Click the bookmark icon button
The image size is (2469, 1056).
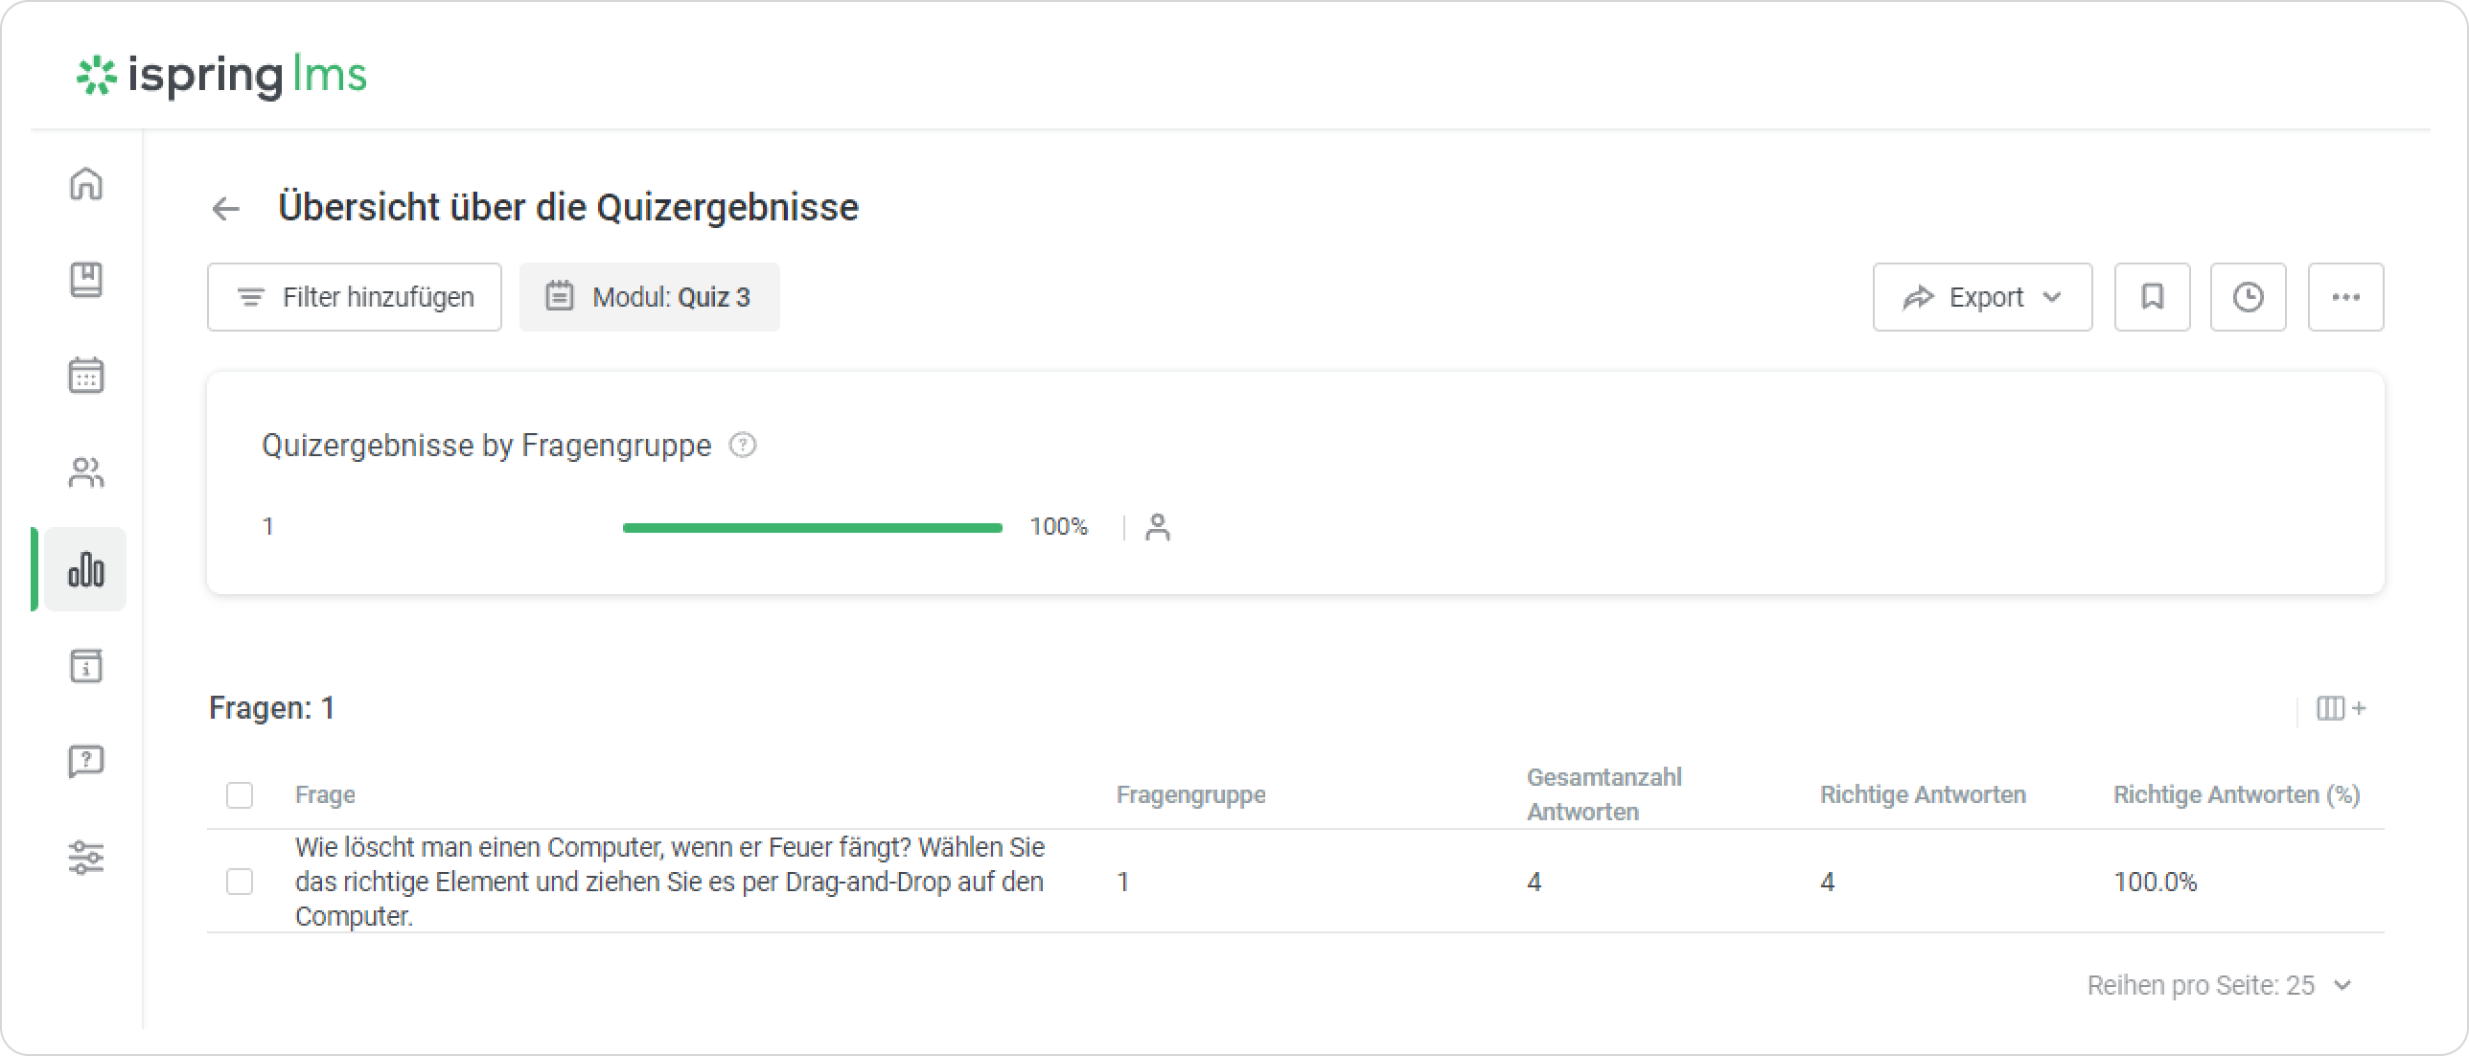click(x=2152, y=297)
